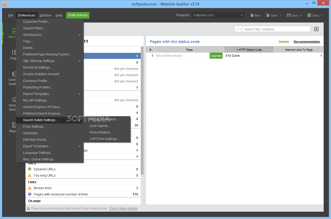The image size is (331, 219).
Task: Click the factors list vertical scrollbar
Action: click(x=142, y=111)
